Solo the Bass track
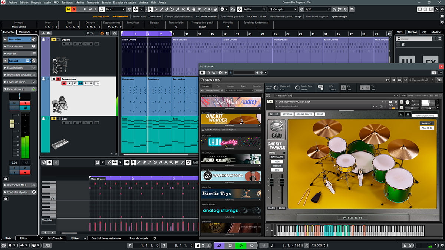The image size is (445, 250). (58, 119)
